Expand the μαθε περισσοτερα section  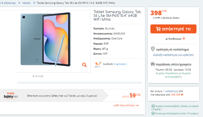click(126, 105)
